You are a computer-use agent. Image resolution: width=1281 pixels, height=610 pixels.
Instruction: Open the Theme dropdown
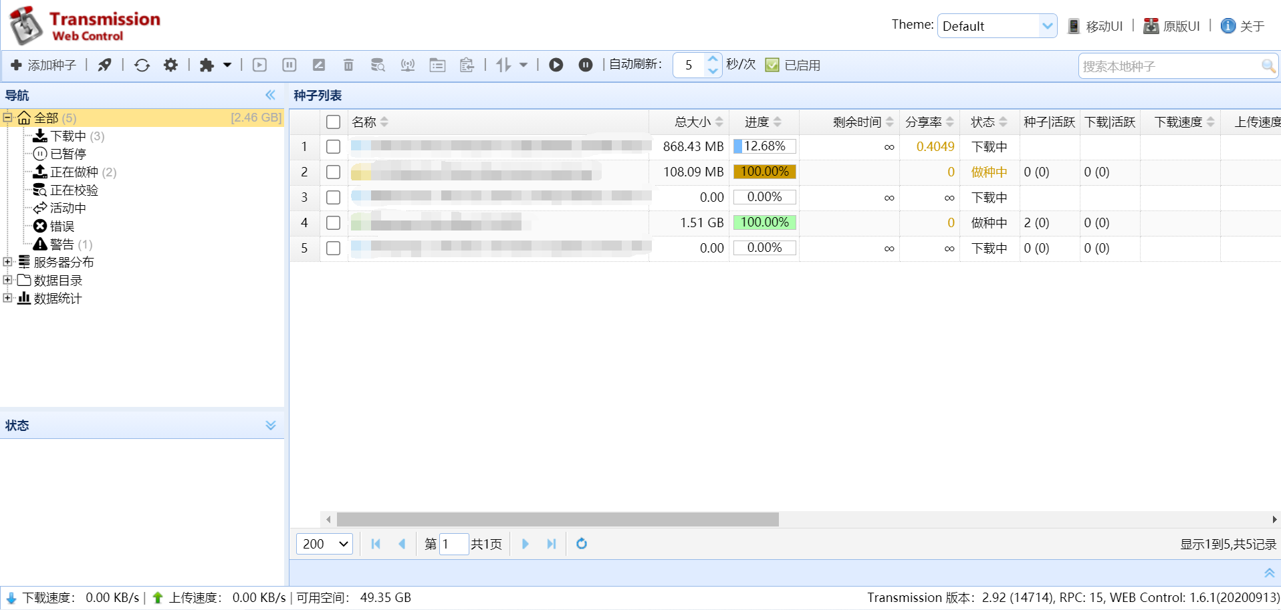tap(996, 26)
